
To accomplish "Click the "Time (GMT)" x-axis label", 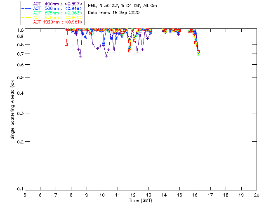I will (140, 201).
